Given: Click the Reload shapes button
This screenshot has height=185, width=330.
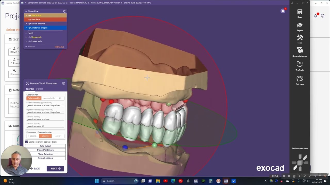Looking at the screenshot, I should 45,158.
